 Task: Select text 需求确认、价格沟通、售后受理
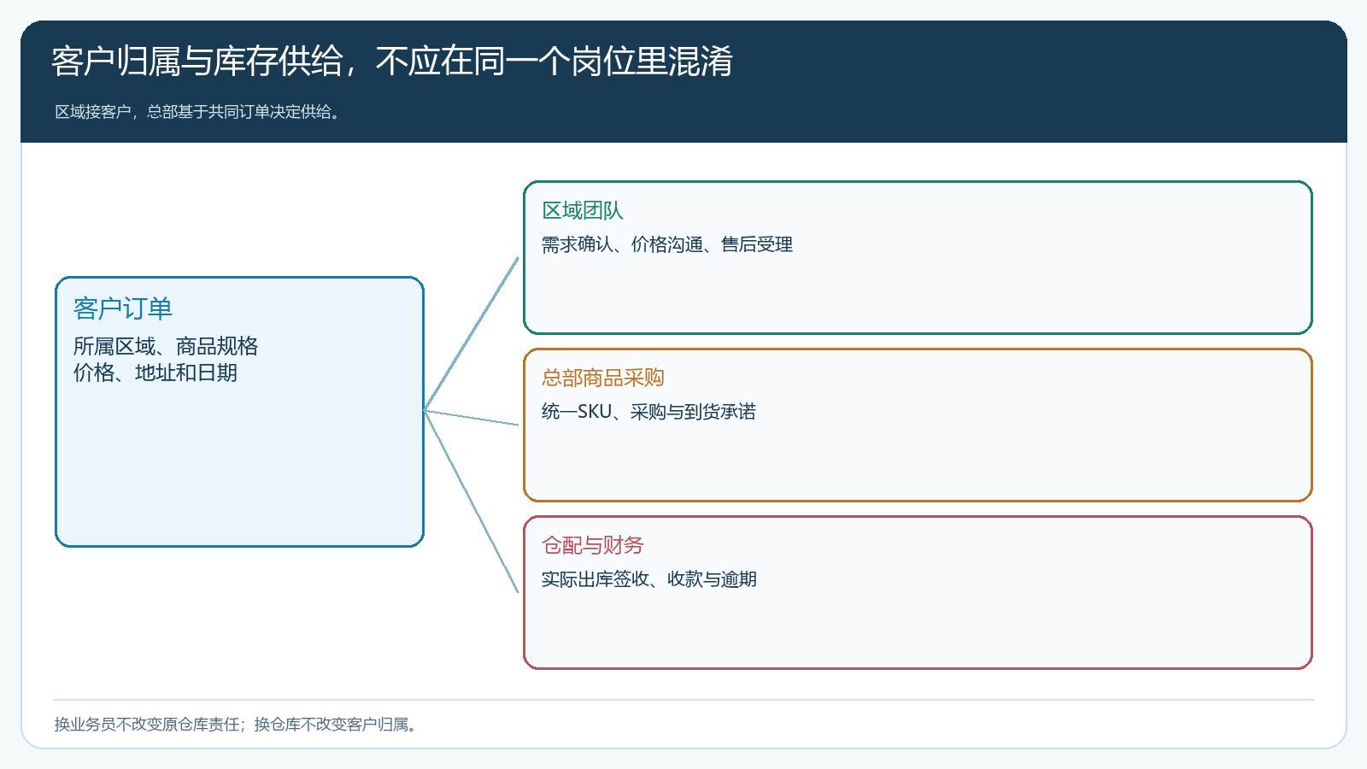click(x=667, y=244)
